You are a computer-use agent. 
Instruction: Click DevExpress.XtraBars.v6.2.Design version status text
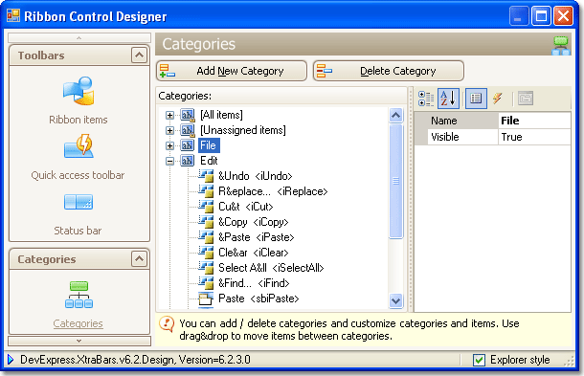tap(135, 360)
